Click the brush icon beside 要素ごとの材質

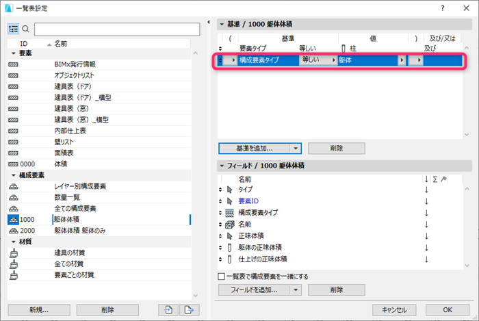coord(14,275)
